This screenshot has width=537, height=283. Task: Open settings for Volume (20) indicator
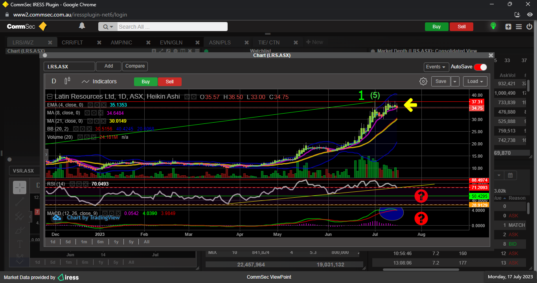pyautogui.click(x=86, y=137)
